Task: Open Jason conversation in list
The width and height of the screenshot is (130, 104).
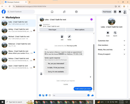Action: pos(18,67)
